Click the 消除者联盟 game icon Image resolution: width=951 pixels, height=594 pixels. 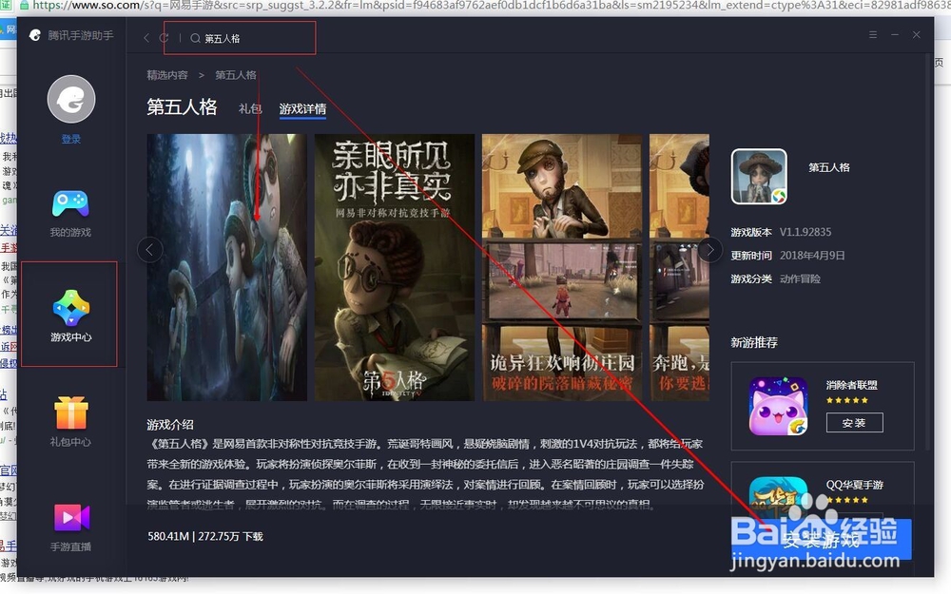[778, 406]
